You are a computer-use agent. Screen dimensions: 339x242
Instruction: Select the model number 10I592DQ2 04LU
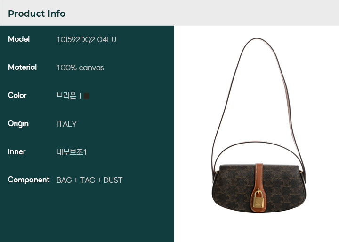(x=87, y=39)
